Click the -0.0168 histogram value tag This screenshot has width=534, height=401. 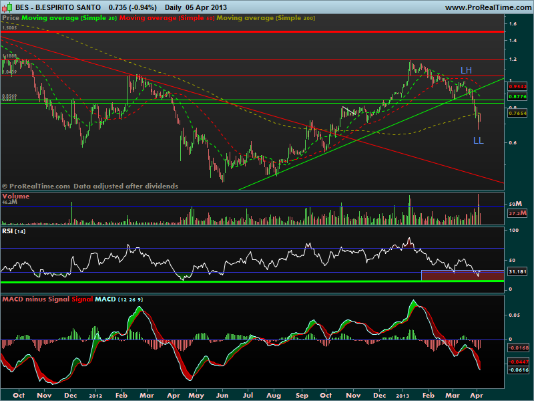point(518,348)
